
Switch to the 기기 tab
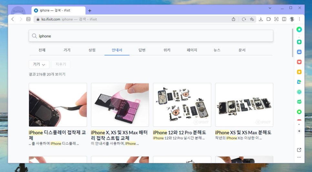[67, 50]
